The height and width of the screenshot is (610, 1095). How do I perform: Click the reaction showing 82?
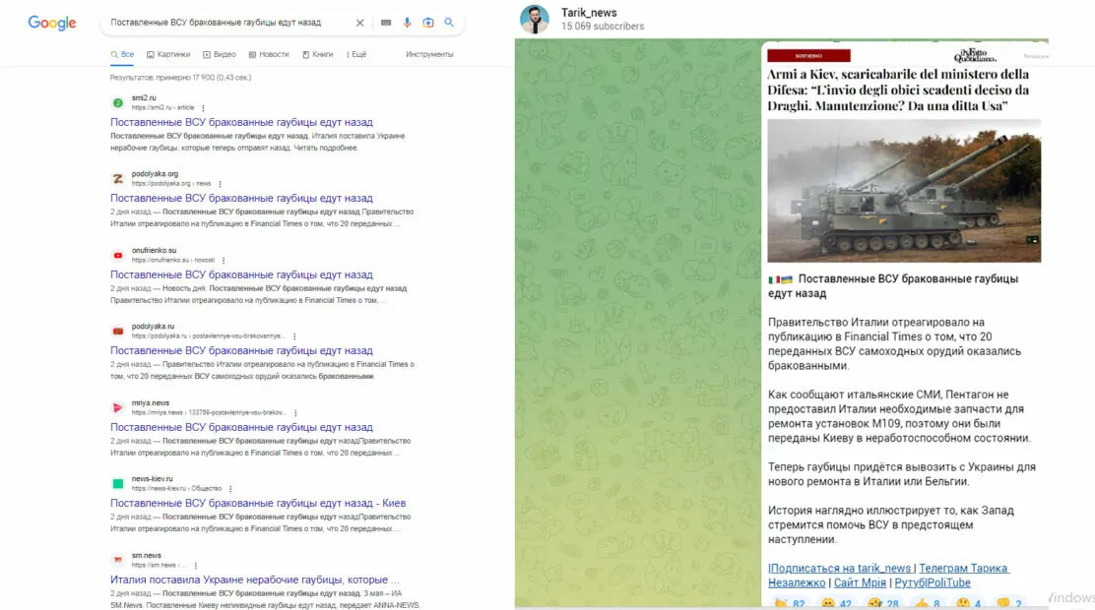tap(789, 604)
